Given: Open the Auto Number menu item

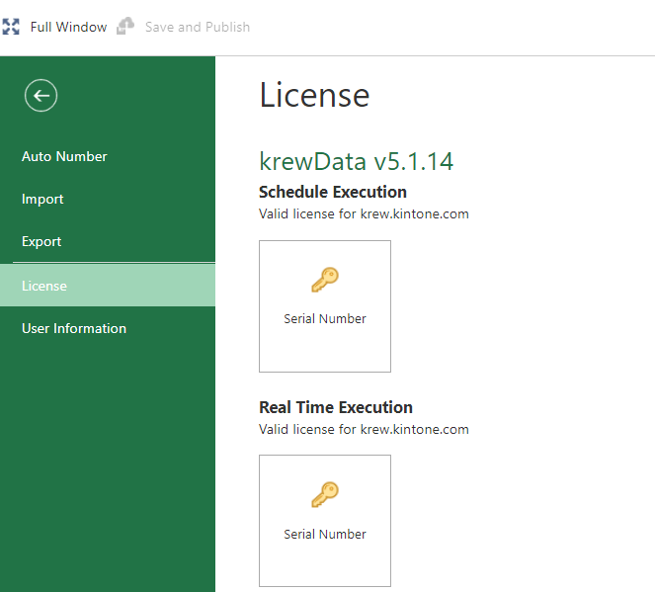Looking at the screenshot, I should click(108, 156).
